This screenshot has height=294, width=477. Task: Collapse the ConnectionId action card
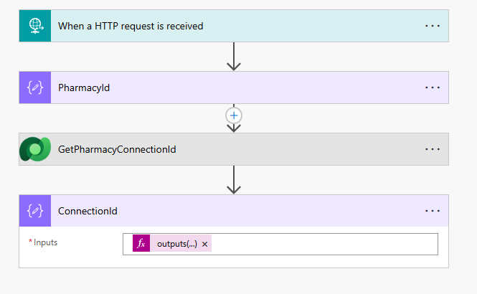pos(234,211)
